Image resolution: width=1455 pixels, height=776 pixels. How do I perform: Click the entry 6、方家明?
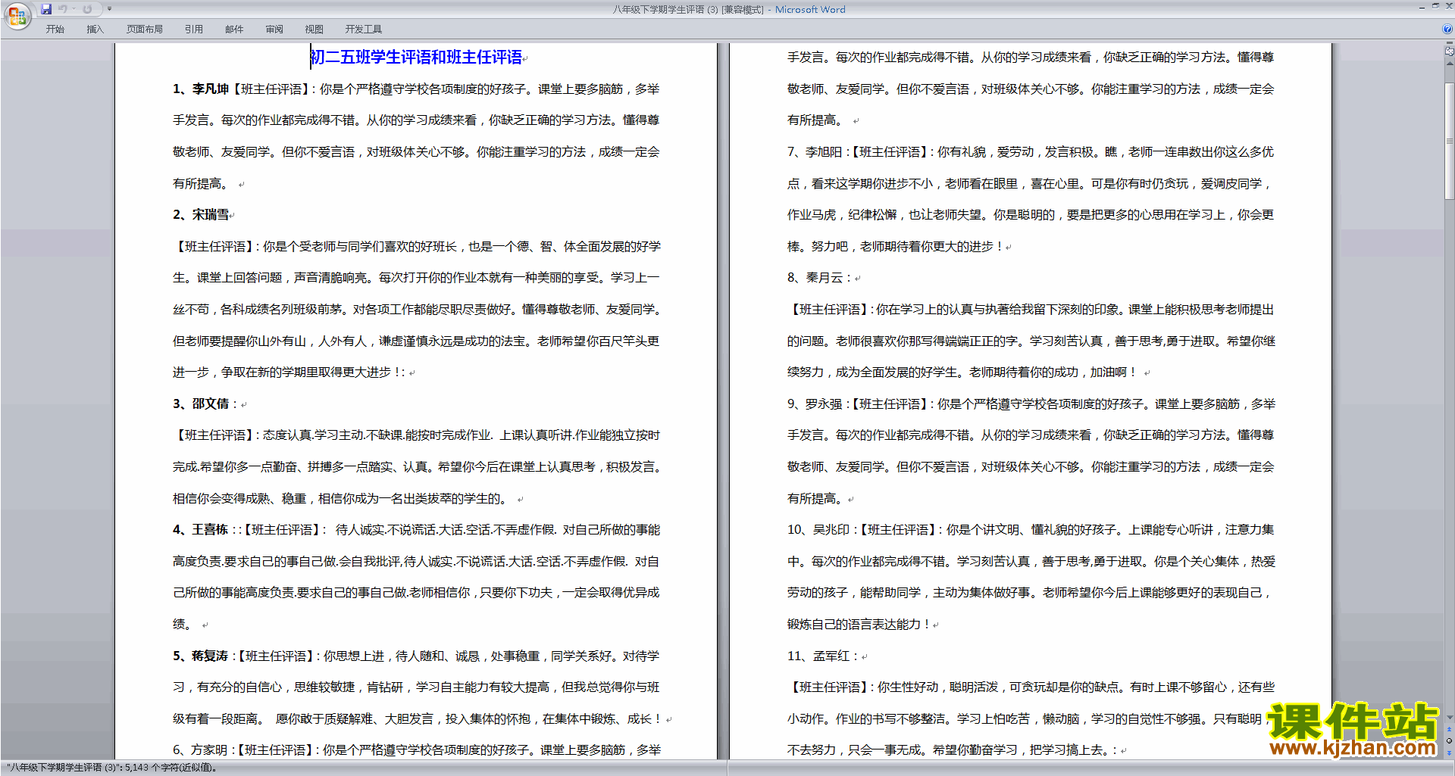pyautogui.click(x=200, y=750)
